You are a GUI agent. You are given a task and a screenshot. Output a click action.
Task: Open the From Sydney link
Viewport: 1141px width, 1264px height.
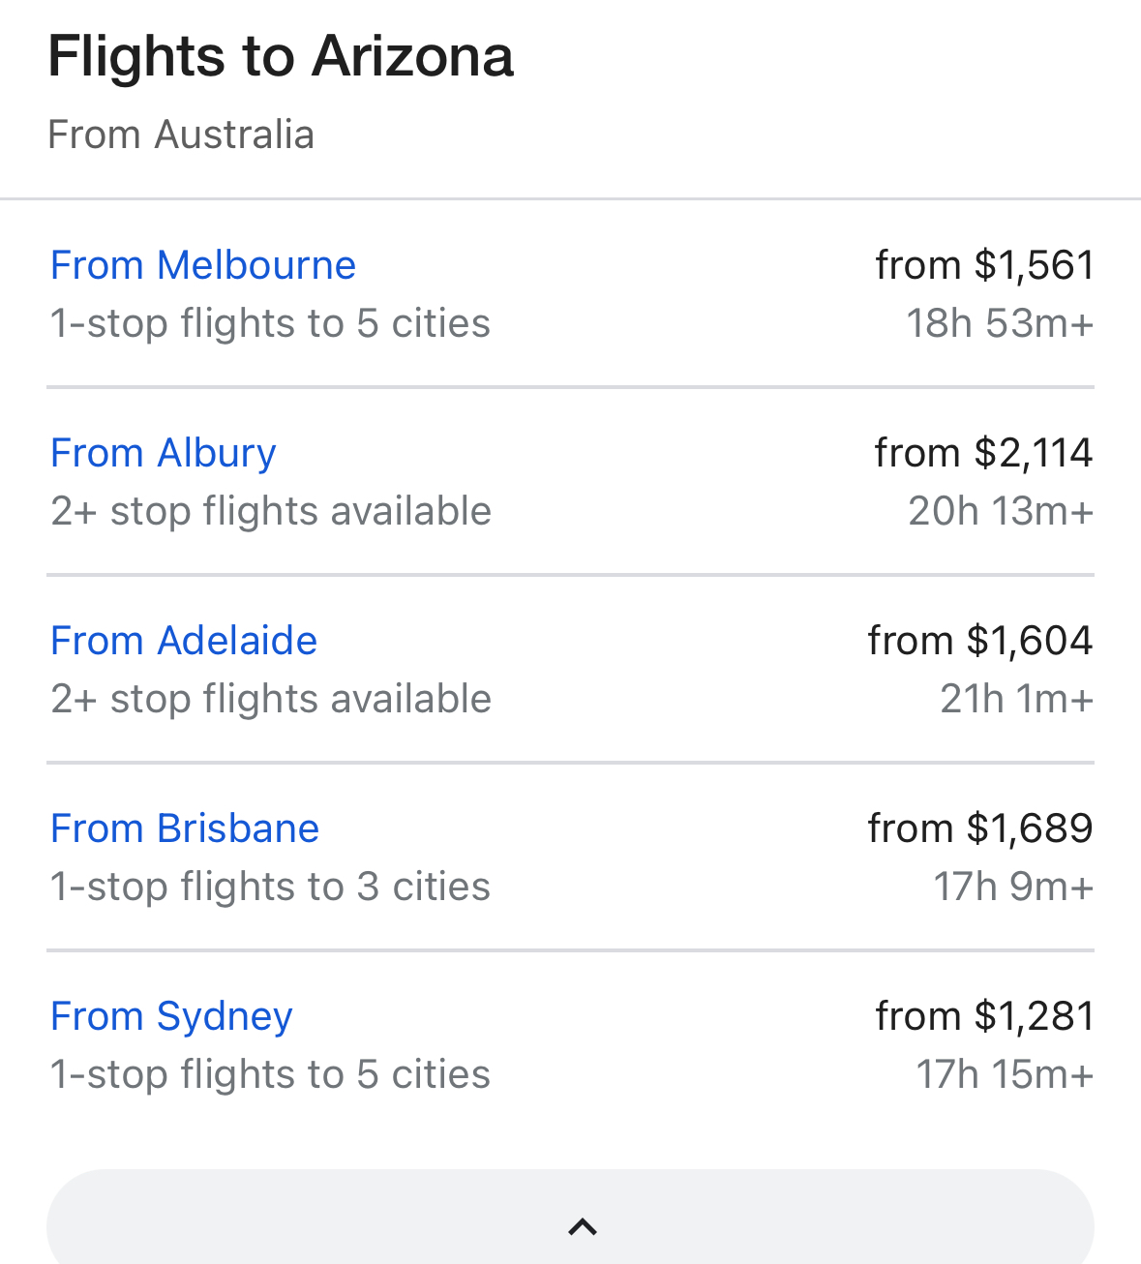click(171, 1016)
